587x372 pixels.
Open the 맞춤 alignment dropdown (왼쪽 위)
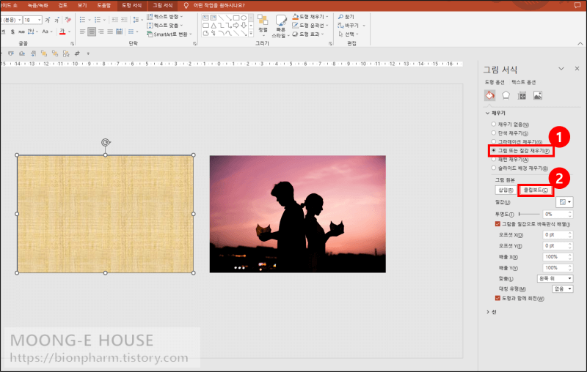click(555, 278)
